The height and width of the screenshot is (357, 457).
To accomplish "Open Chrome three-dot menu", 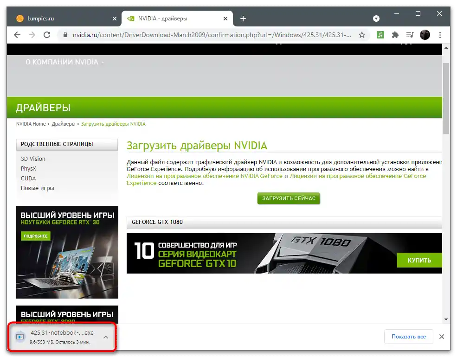I will 440,35.
